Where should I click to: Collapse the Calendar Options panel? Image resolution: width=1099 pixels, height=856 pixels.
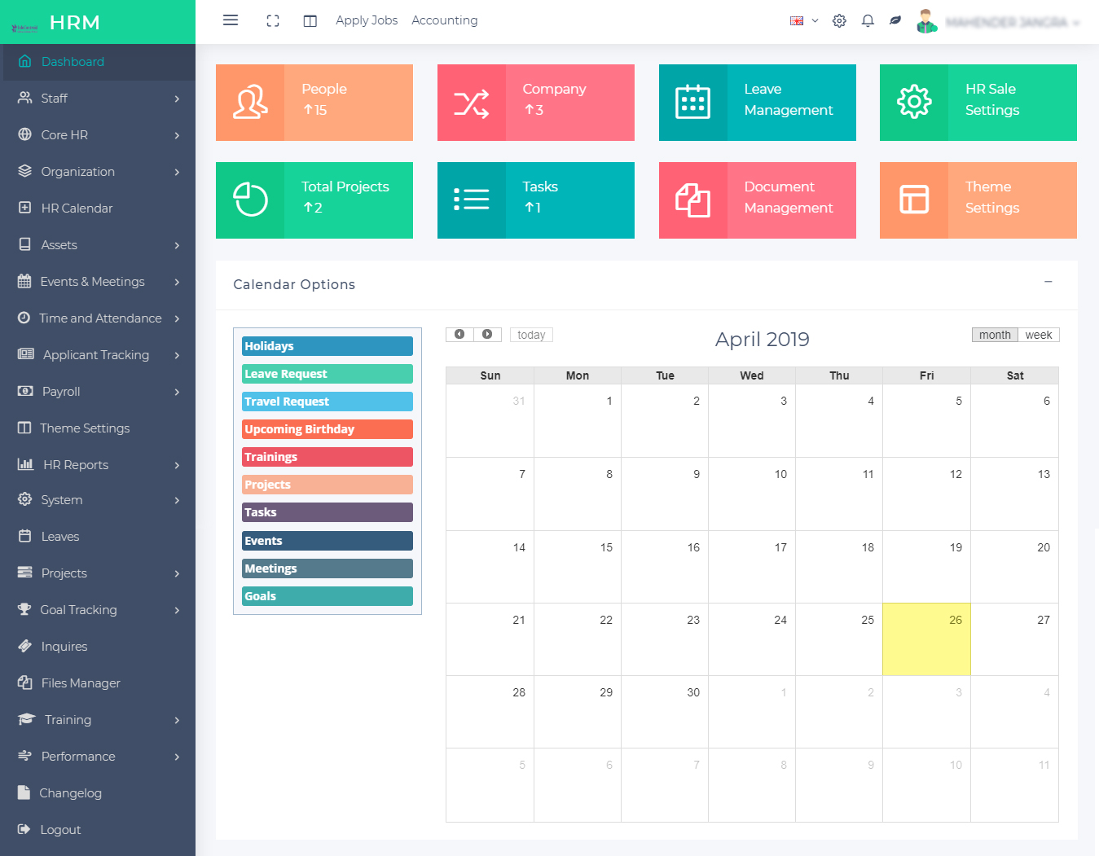click(x=1048, y=282)
